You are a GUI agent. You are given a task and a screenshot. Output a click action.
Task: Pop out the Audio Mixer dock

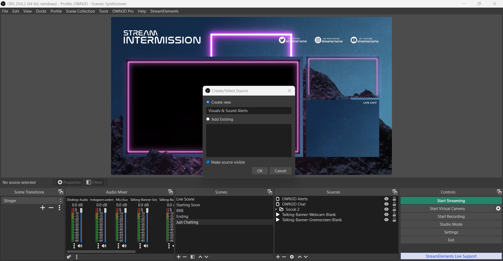[x=171, y=192]
